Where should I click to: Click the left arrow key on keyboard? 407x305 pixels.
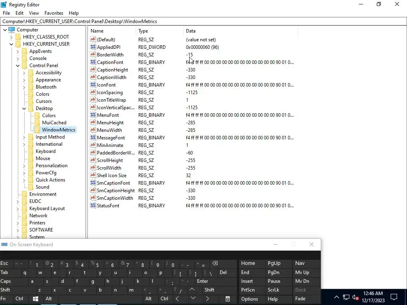[x=177, y=299]
